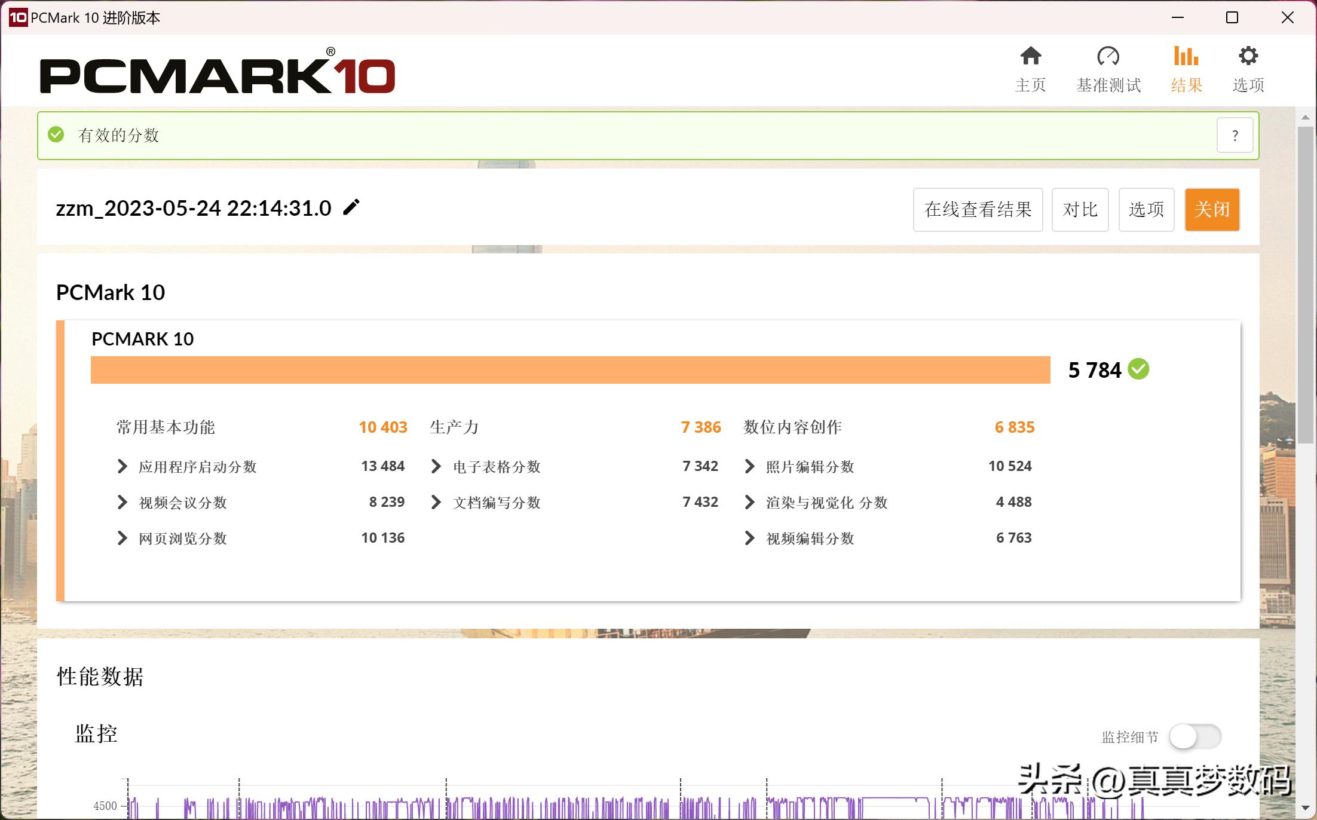The height and width of the screenshot is (820, 1317).
Task: Minimize the PCMark 10 window
Action: [x=1178, y=17]
